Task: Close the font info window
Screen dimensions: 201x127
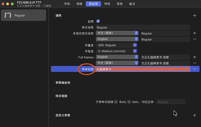Action: [3, 4]
